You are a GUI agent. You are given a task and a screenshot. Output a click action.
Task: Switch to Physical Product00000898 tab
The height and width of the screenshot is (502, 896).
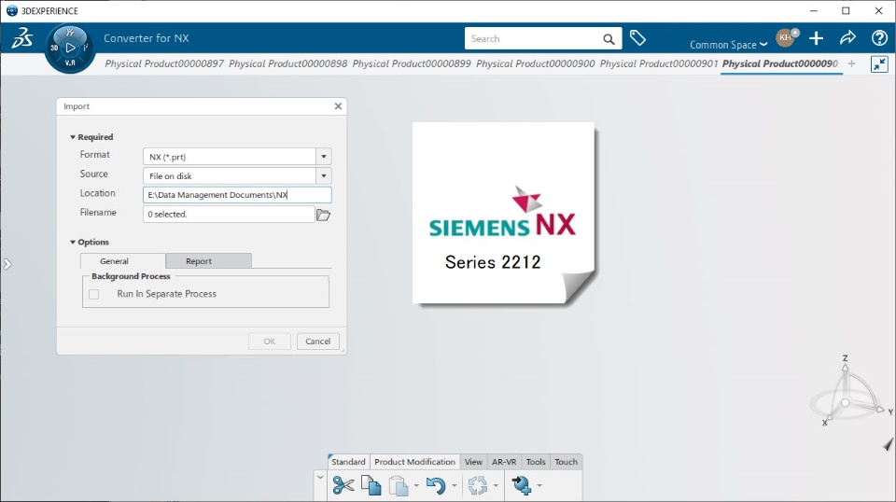tap(288, 63)
